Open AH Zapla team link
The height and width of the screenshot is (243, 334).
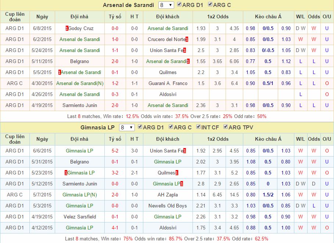point(168,195)
